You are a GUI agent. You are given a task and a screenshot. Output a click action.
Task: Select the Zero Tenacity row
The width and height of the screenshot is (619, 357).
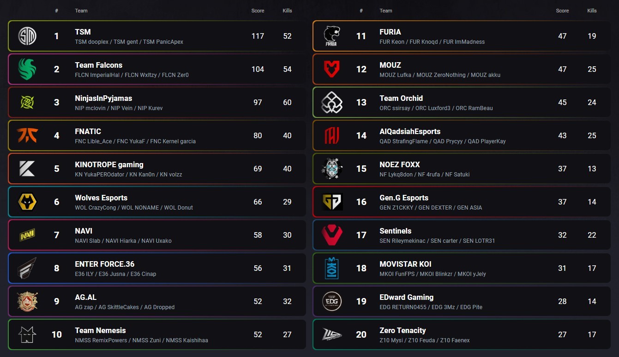pyautogui.click(x=462, y=334)
